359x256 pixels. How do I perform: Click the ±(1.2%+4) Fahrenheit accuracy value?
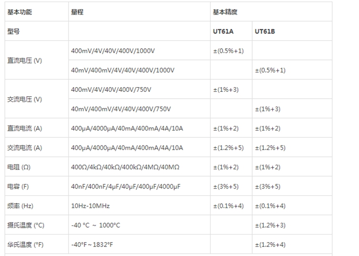(x=270, y=245)
